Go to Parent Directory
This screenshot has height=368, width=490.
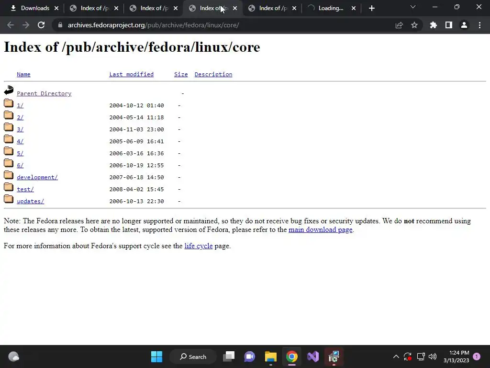pyautogui.click(x=44, y=93)
